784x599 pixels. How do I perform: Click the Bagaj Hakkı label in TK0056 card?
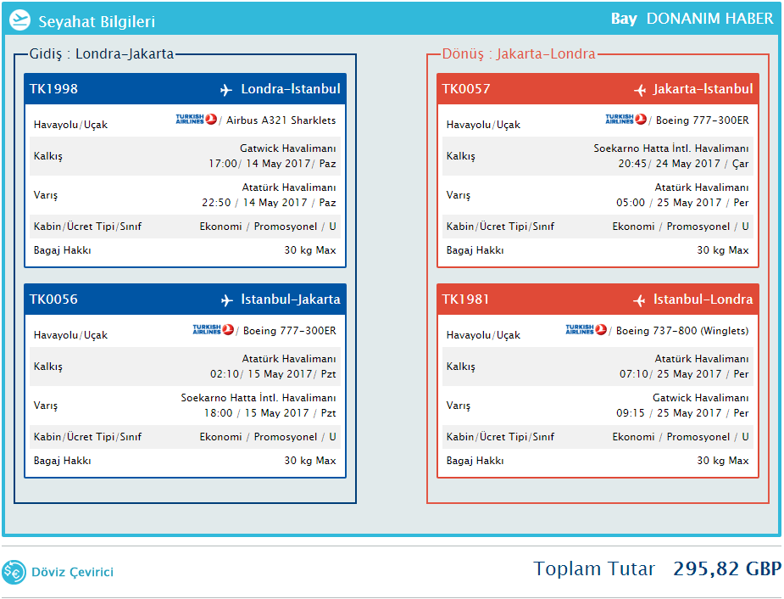click(63, 461)
